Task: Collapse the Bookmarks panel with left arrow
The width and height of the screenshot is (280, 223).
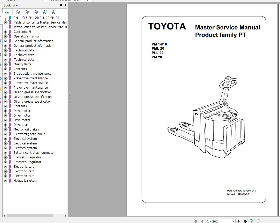Action: 65,5
